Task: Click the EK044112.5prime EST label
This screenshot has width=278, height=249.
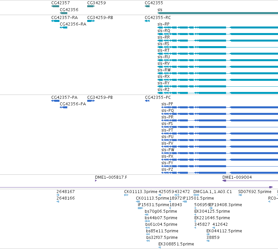Action: click(224, 231)
